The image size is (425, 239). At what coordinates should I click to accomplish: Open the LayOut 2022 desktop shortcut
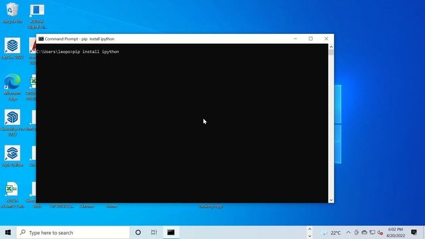click(x=12, y=48)
